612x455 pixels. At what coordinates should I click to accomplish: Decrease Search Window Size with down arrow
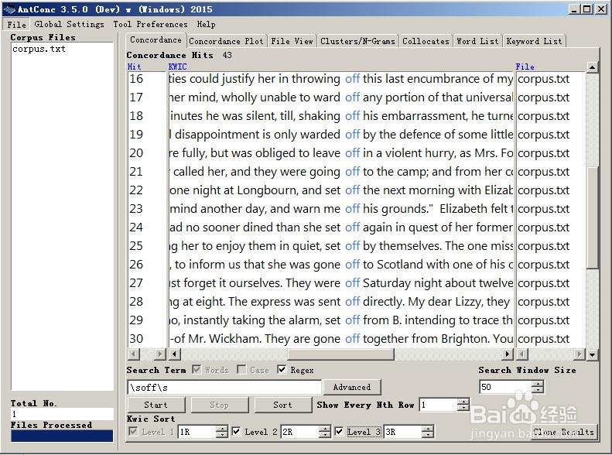[x=538, y=390]
